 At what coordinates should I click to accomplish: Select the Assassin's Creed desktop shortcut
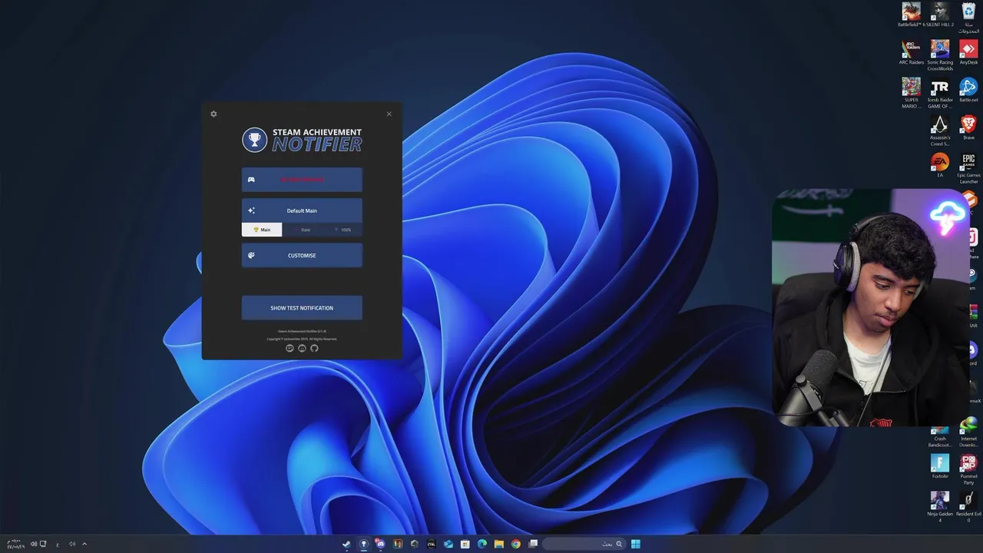point(940,131)
